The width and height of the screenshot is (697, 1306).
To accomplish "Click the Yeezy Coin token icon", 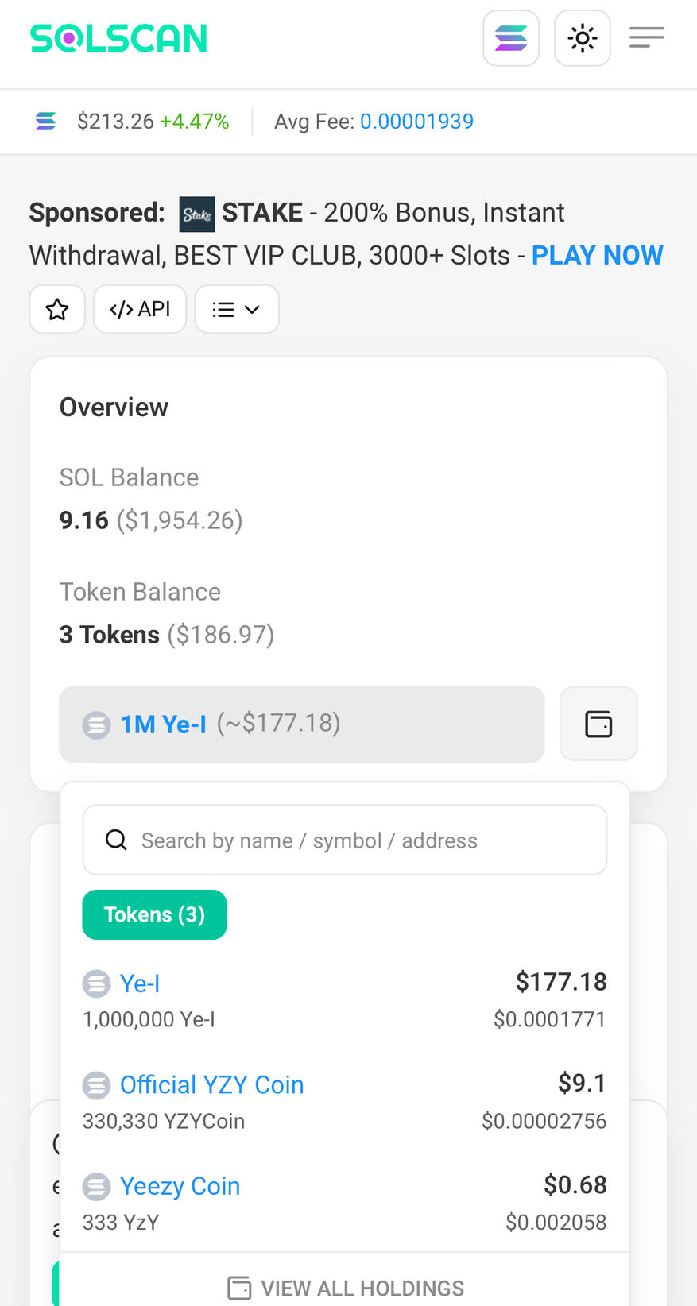I will pyautogui.click(x=97, y=1187).
